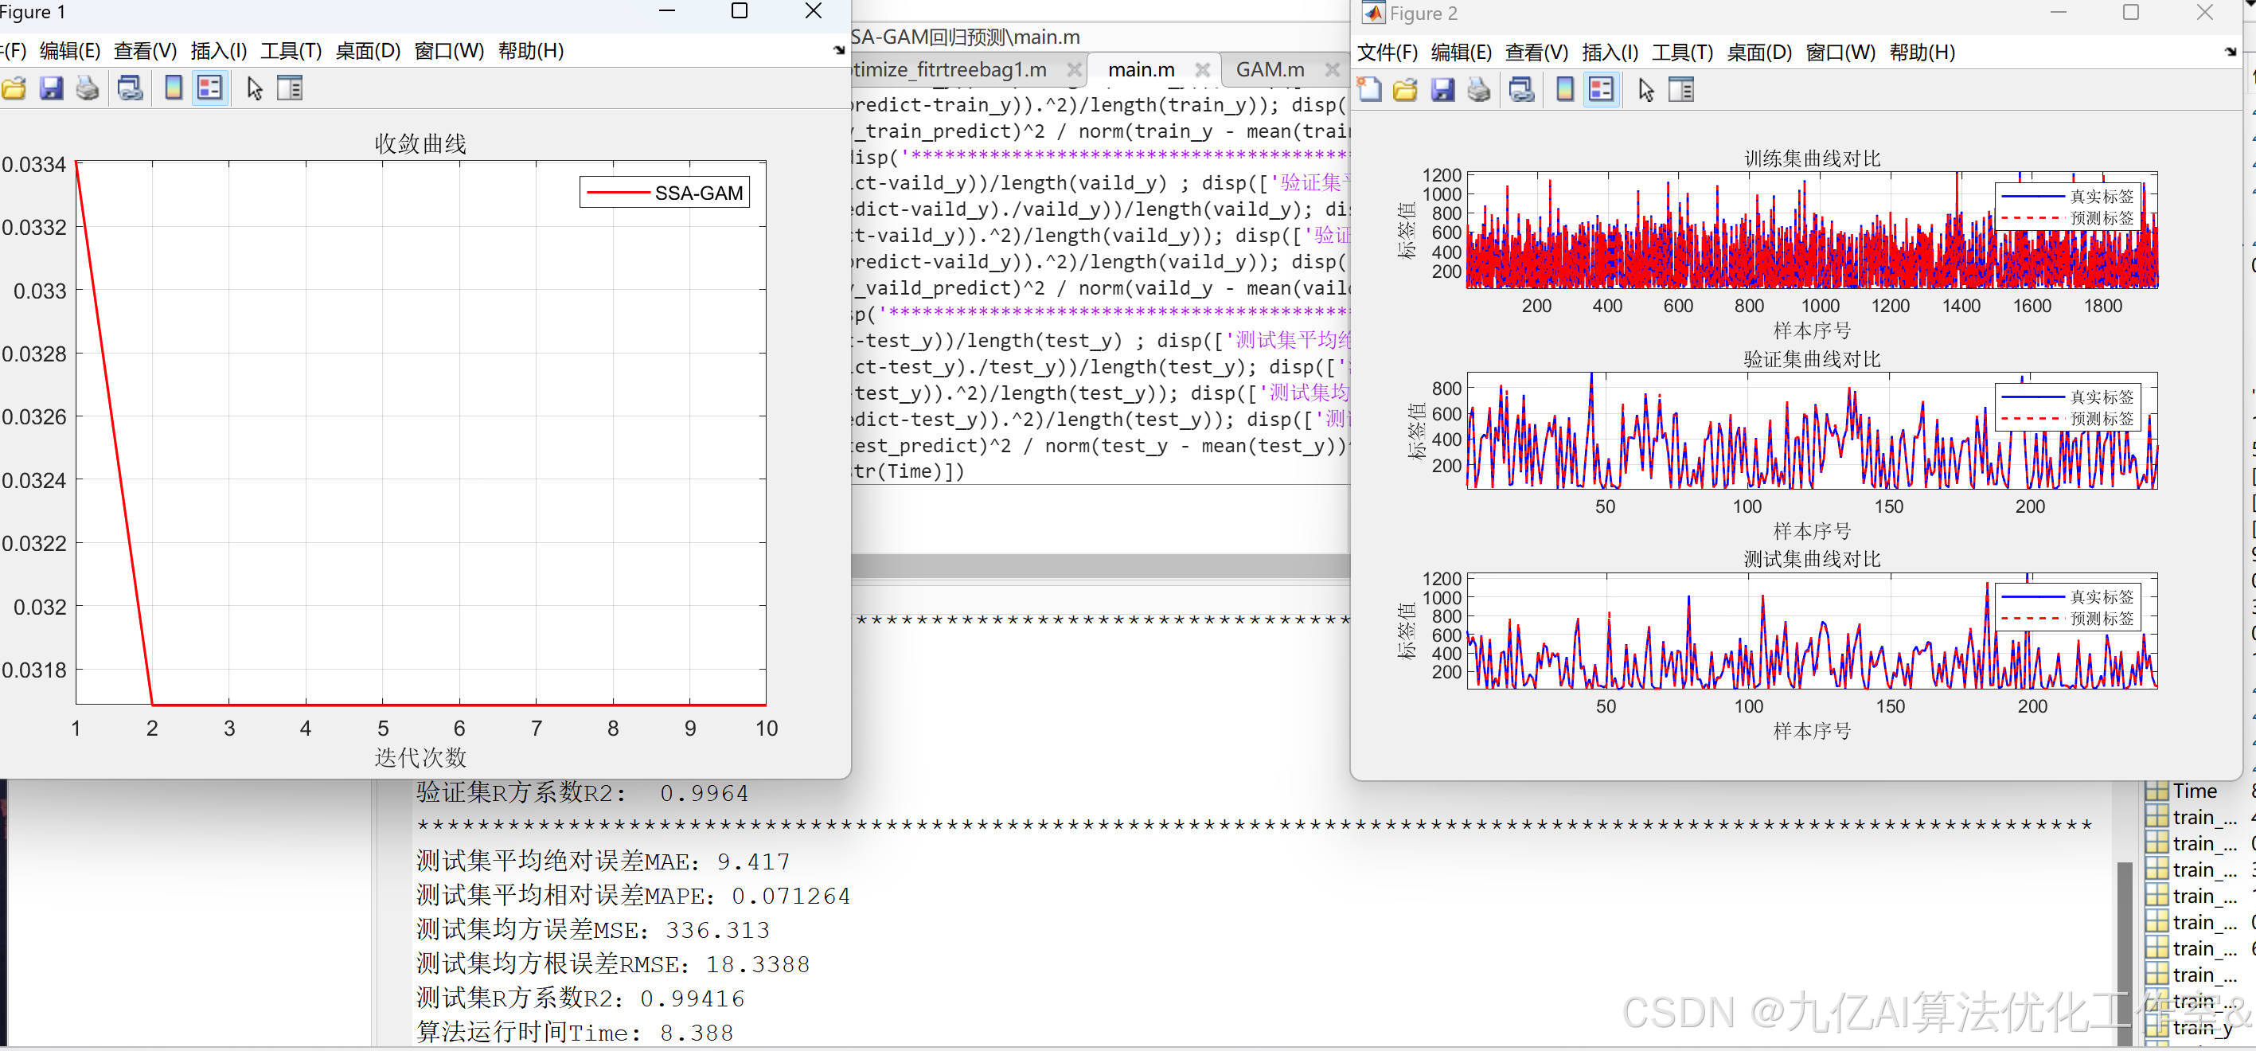Click Print icon in Figure 1 toolbar
Screen dimensions: 2256x1051
click(x=88, y=88)
